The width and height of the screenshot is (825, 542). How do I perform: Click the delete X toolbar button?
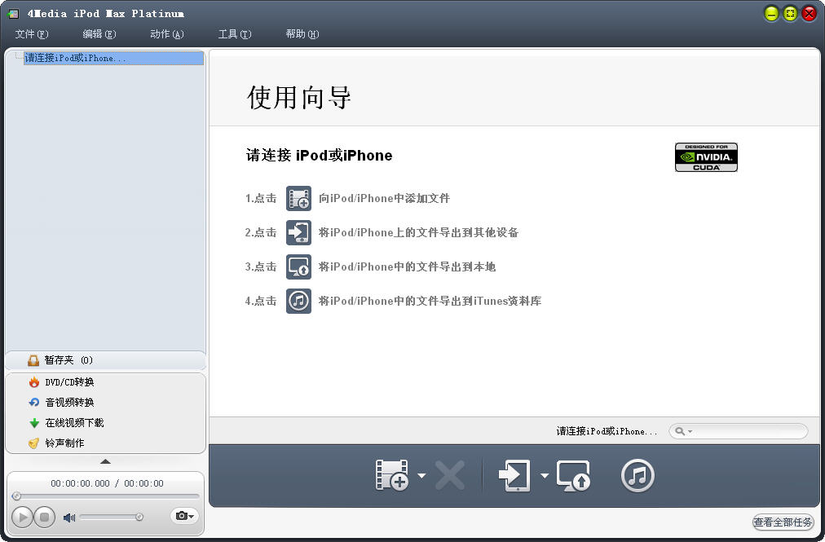click(450, 475)
